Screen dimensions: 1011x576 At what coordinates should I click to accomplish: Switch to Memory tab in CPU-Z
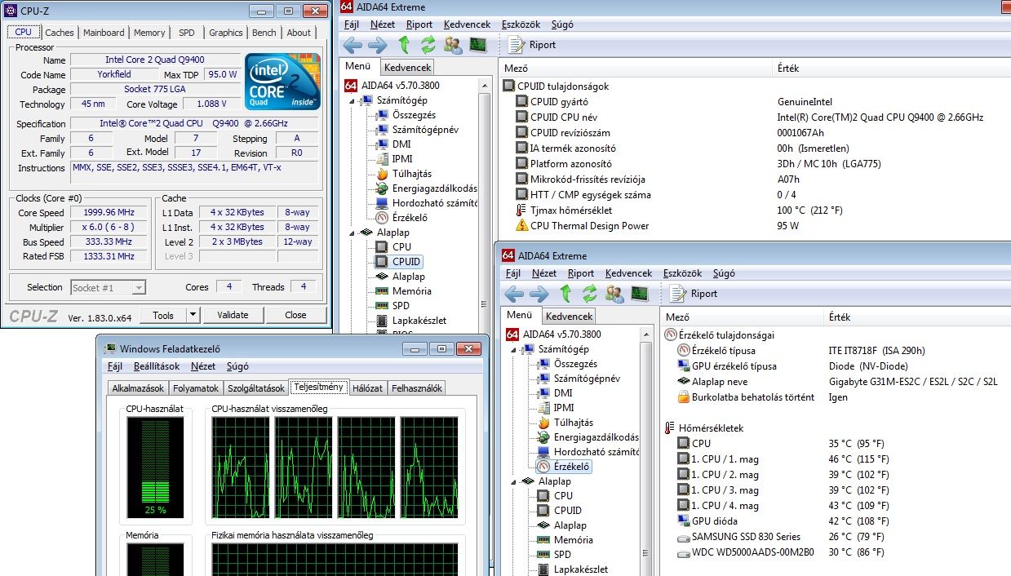[149, 33]
